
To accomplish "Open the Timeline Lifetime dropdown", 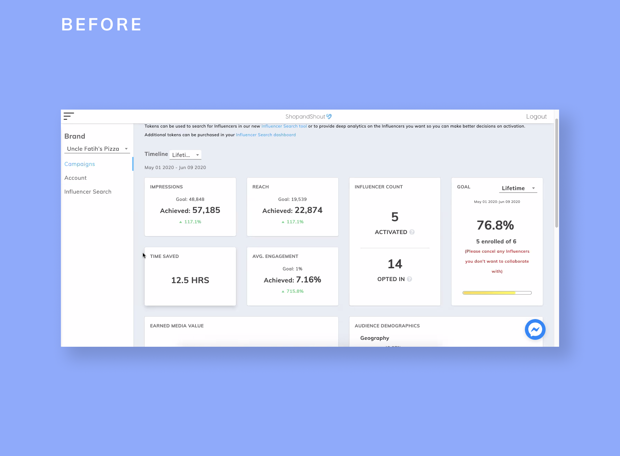I will click(x=185, y=155).
